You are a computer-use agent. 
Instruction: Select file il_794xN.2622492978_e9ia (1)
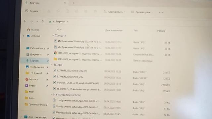coord(112,71)
